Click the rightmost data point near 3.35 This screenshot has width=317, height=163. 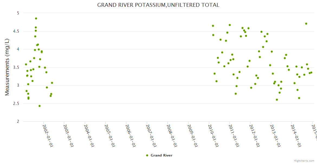311,73
